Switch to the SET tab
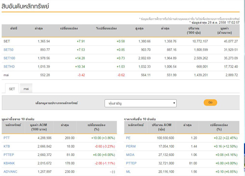The image size is (245, 176). pyautogui.click(x=12, y=89)
